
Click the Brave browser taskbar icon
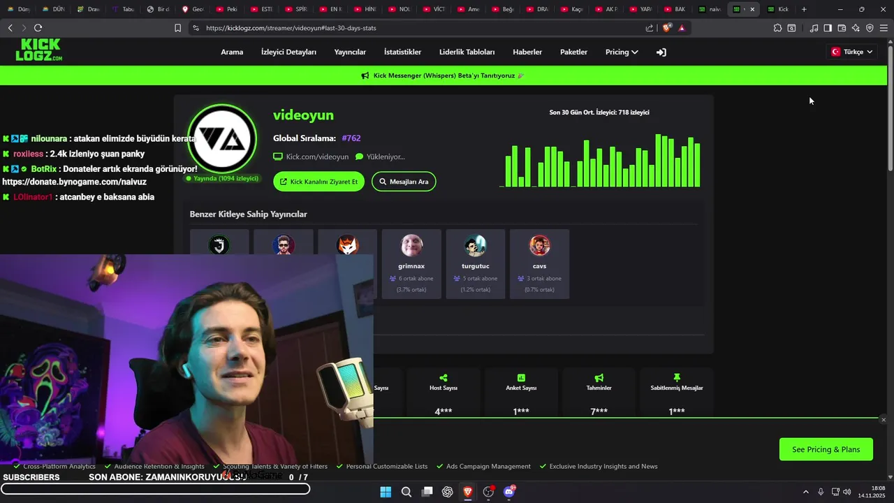(x=468, y=492)
